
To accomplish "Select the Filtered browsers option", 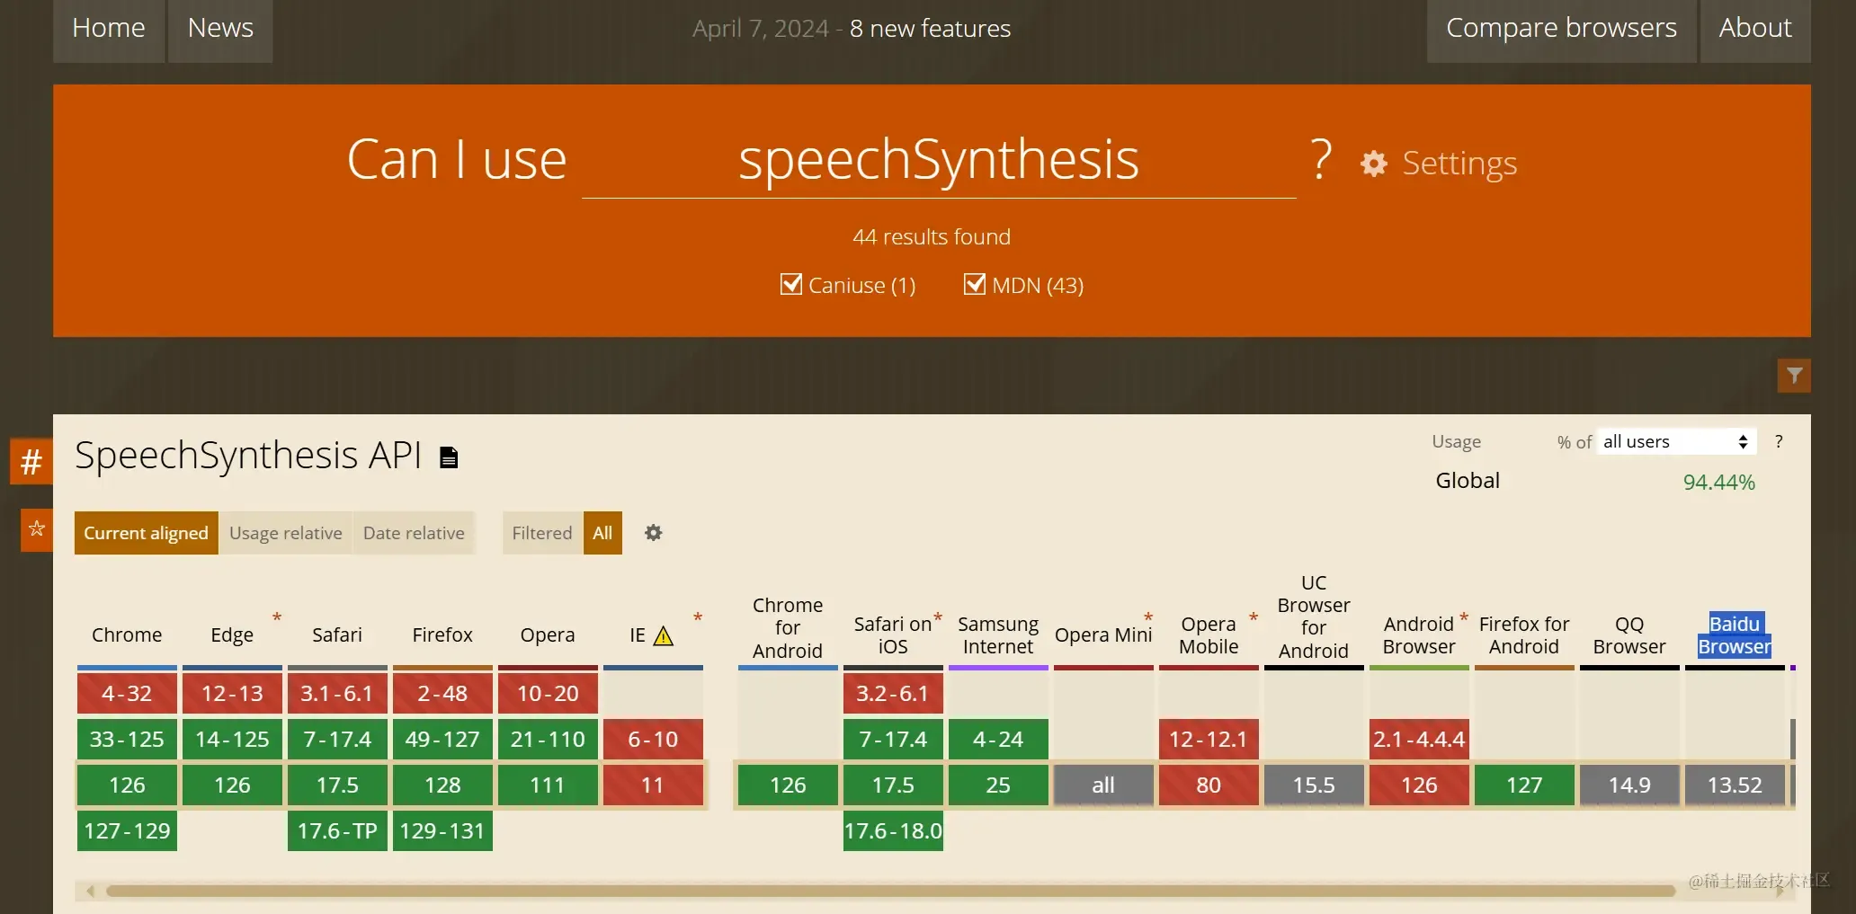I will (542, 533).
